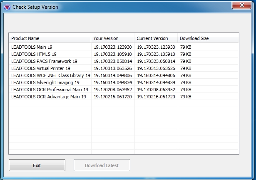Click 79 KB size for OCR Professional Main
Image resolution: width=256 pixels, height=180 pixels.
pyautogui.click(x=186, y=90)
